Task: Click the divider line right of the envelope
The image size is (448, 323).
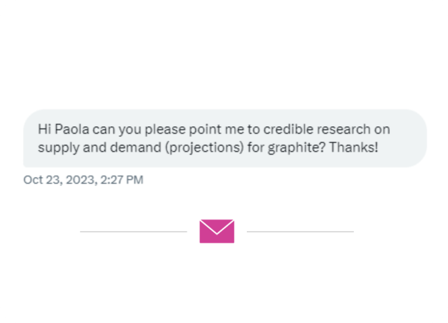Action: pyautogui.click(x=300, y=231)
